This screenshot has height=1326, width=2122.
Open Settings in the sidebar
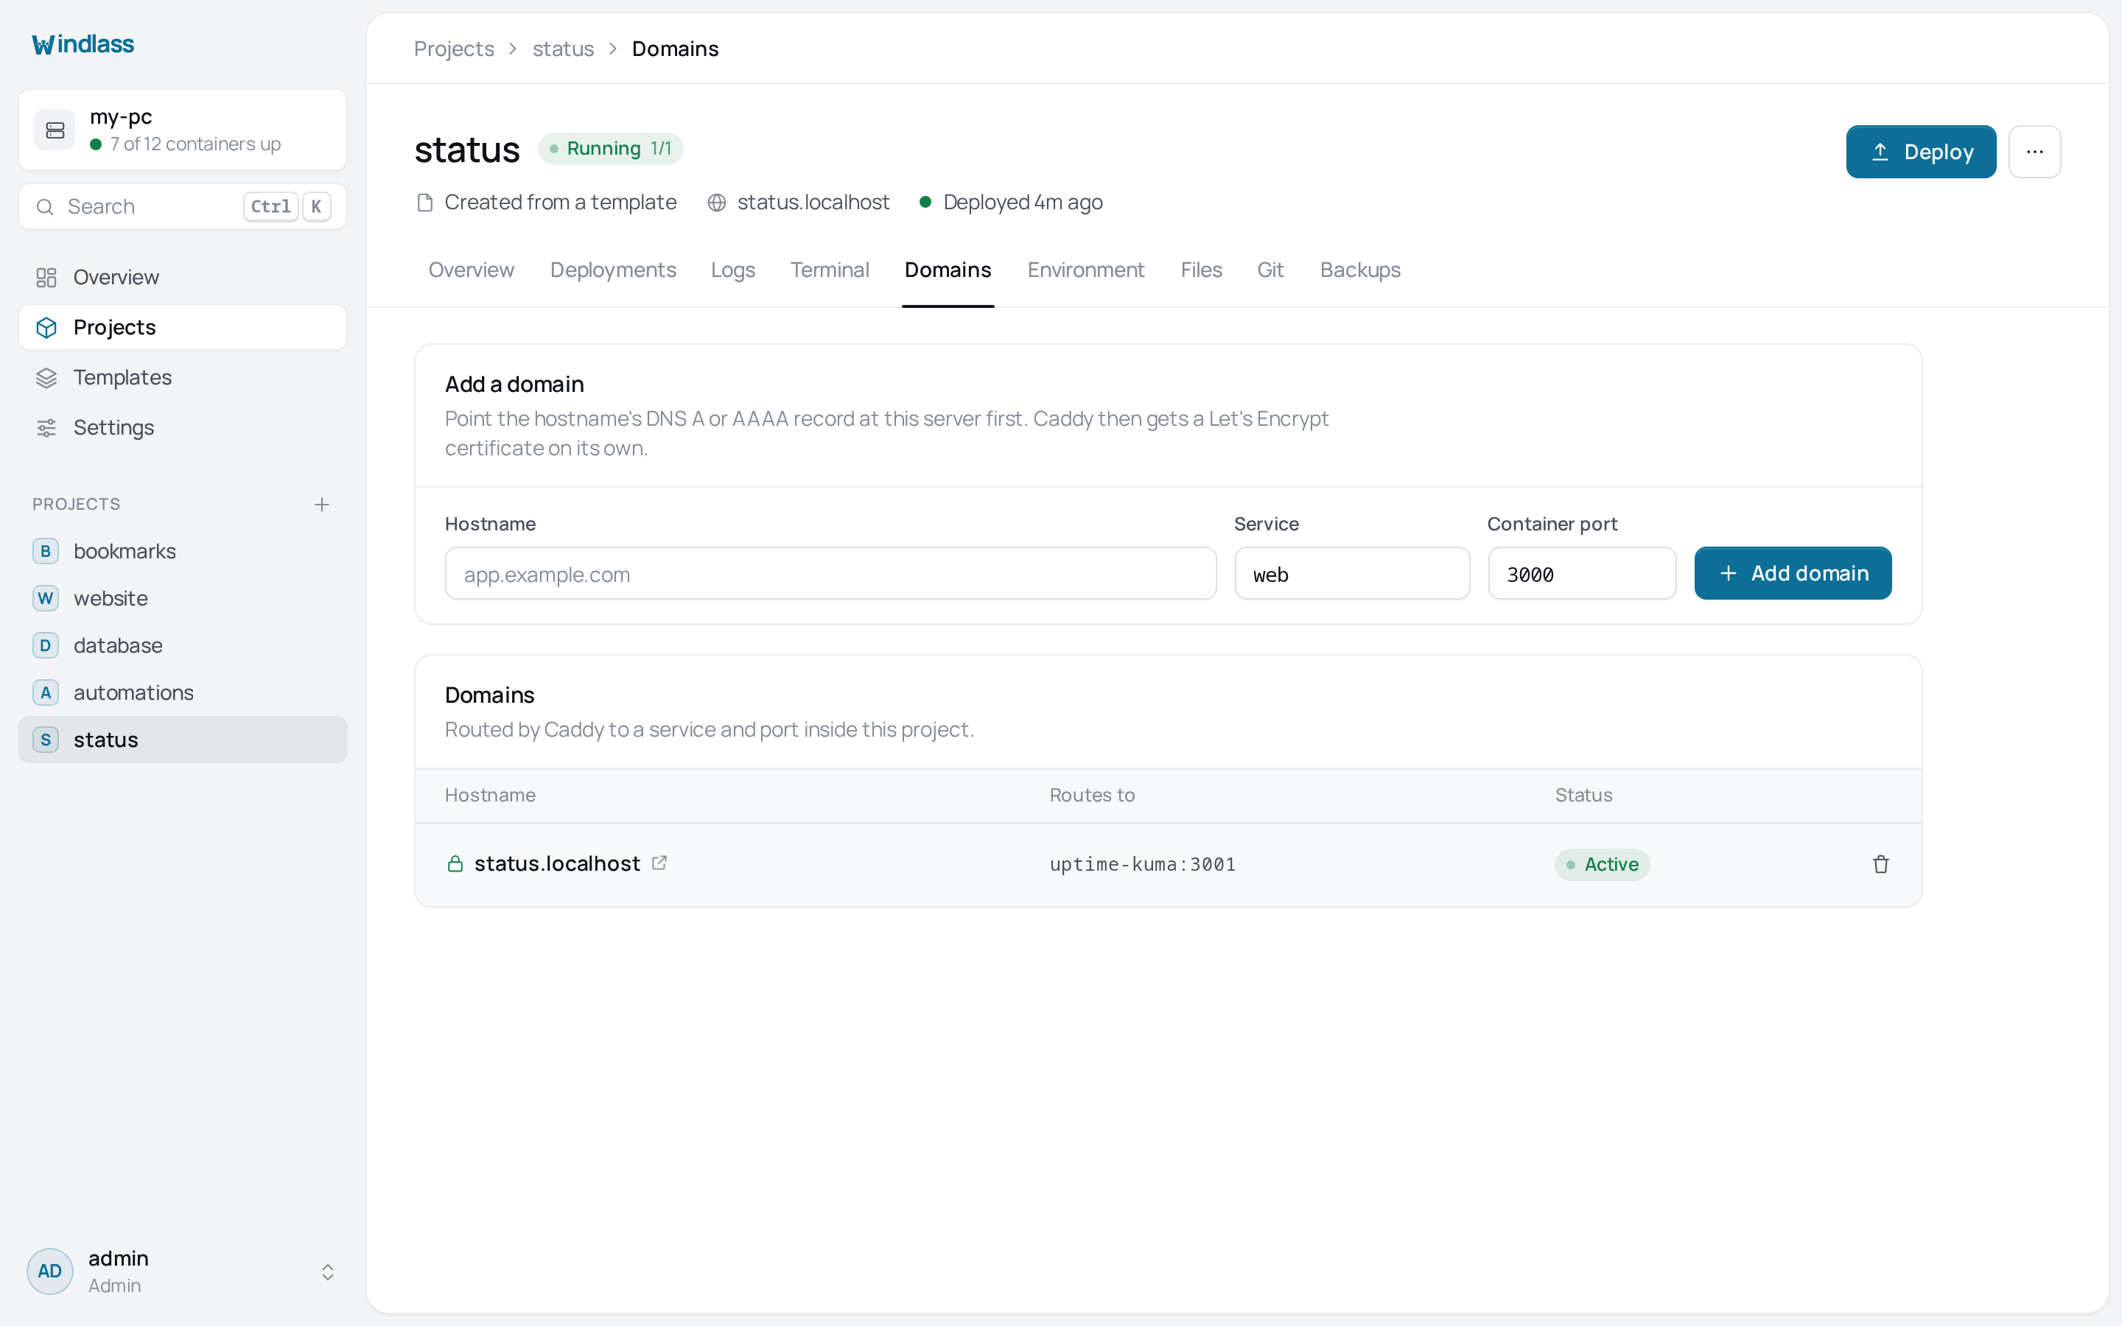click(x=183, y=427)
